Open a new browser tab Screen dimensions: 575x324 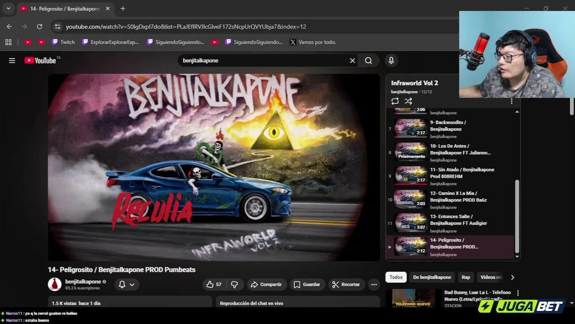coord(123,9)
